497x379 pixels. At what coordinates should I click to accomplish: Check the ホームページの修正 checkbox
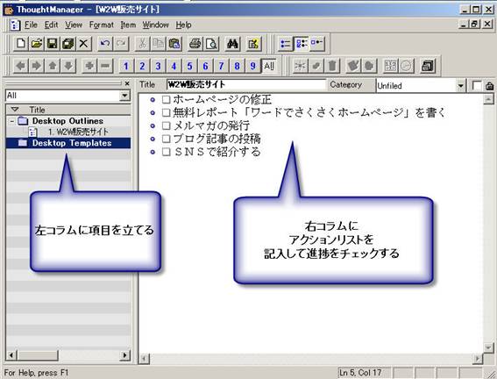pyautogui.click(x=166, y=100)
